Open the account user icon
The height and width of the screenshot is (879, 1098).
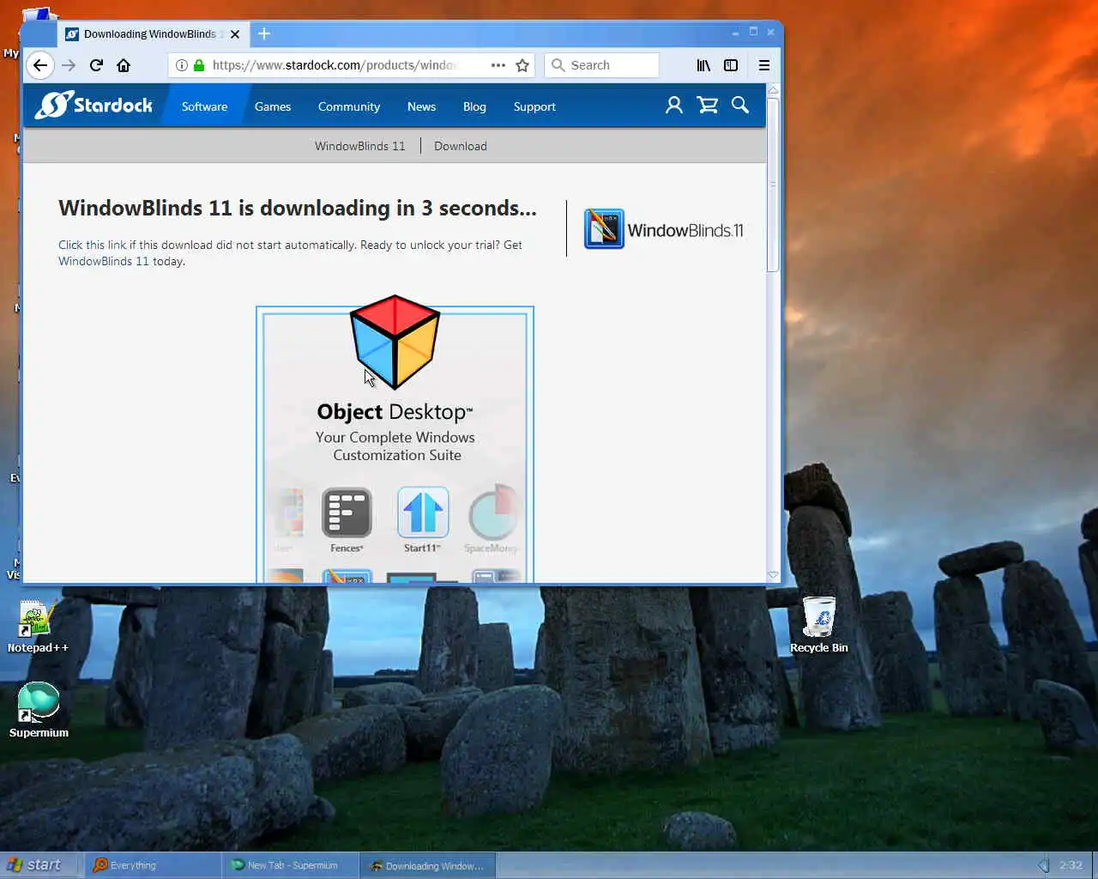[674, 106]
